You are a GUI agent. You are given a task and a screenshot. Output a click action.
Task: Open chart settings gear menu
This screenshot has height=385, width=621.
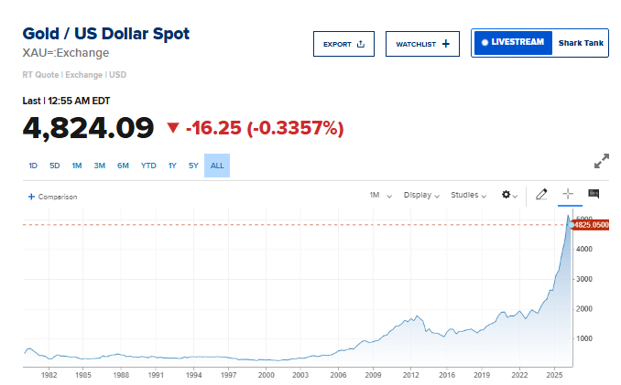(x=509, y=195)
